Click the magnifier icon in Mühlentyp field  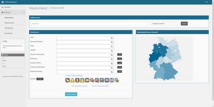tap(112, 59)
